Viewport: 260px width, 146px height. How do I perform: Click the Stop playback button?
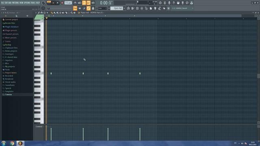(x=58, y=3)
